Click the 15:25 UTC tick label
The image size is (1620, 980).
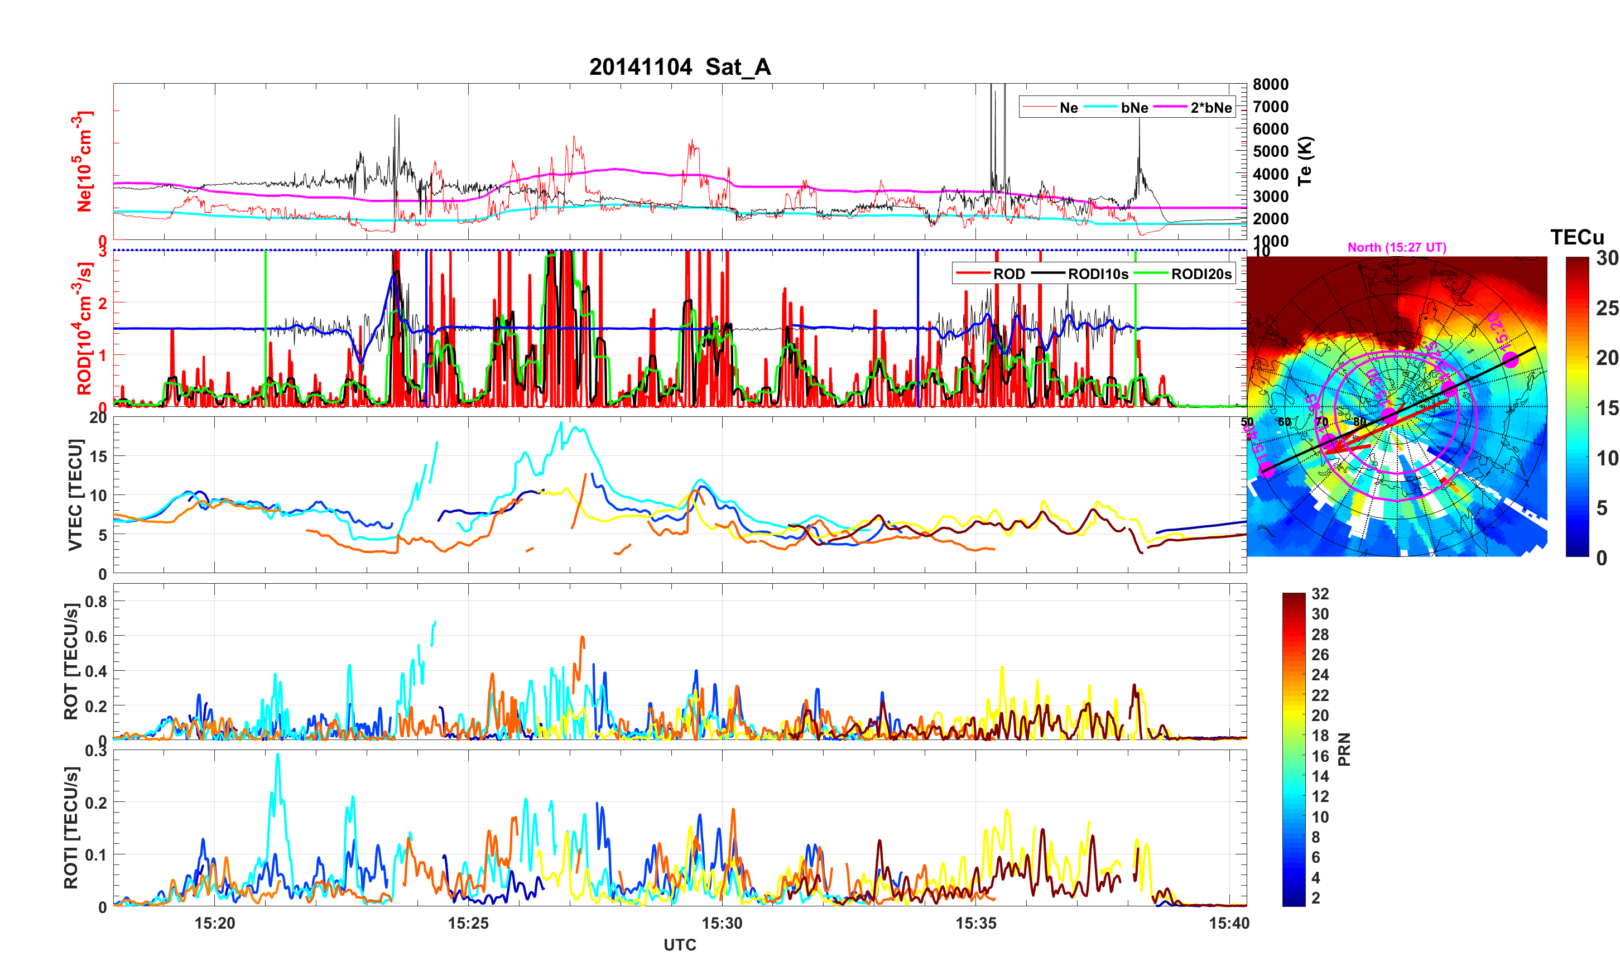point(468,924)
